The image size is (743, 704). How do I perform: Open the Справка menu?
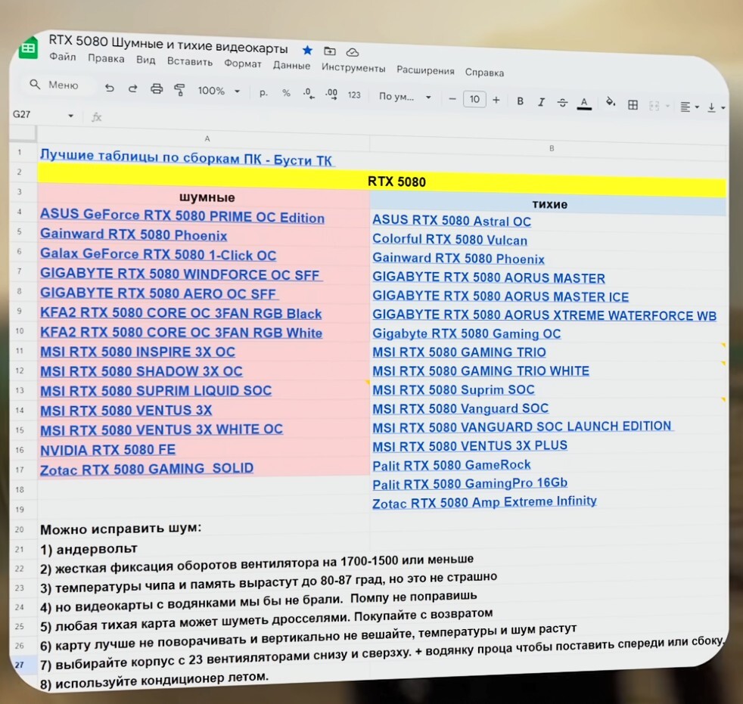point(484,73)
